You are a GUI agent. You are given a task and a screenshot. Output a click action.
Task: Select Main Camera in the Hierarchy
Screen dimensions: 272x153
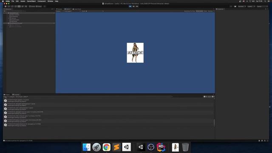point(15,15)
